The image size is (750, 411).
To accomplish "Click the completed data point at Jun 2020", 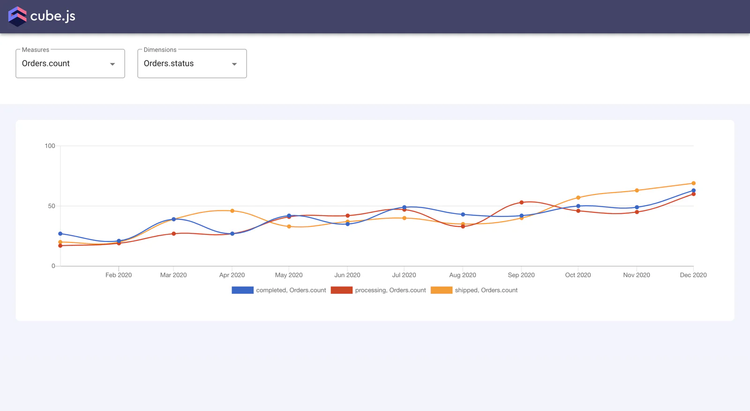I will [x=347, y=224].
